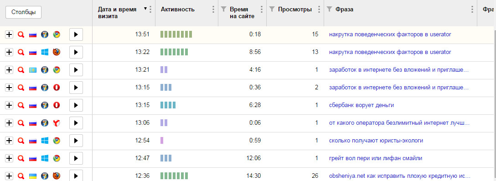
Task: Click the filter funnel for Фраза column
Action: click(329, 9)
